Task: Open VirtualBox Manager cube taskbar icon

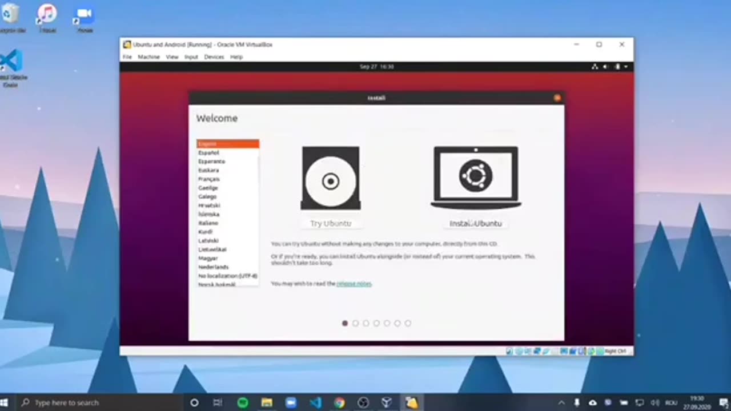Action: [x=387, y=402]
